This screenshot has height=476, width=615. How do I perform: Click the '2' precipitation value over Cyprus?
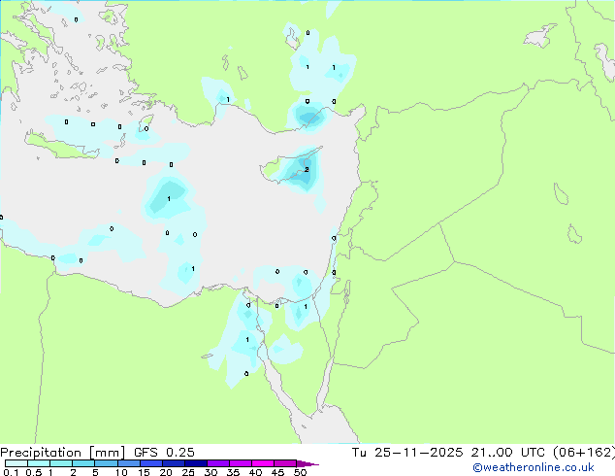point(307,170)
